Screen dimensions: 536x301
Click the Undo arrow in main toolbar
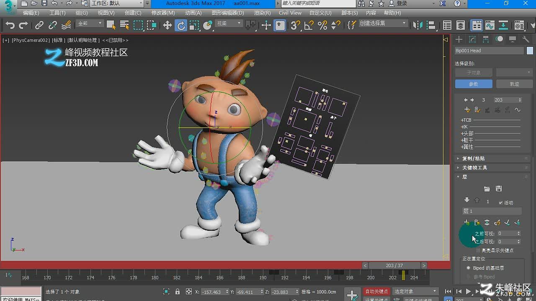[x=10, y=26]
